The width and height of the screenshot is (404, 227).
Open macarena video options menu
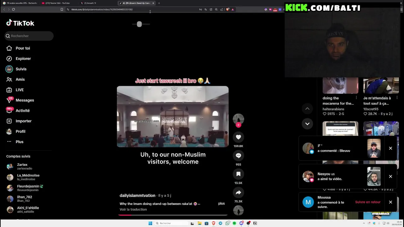point(356,98)
